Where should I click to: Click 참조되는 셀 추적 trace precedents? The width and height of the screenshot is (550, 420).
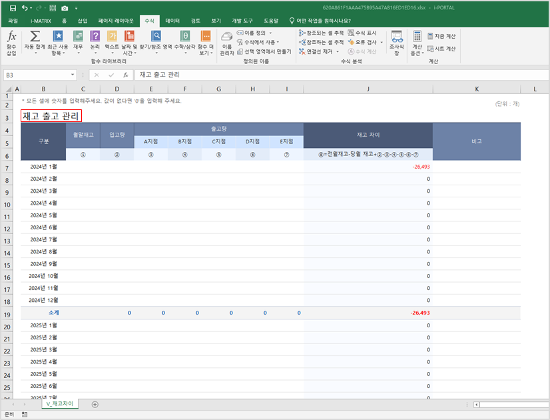pos(322,33)
